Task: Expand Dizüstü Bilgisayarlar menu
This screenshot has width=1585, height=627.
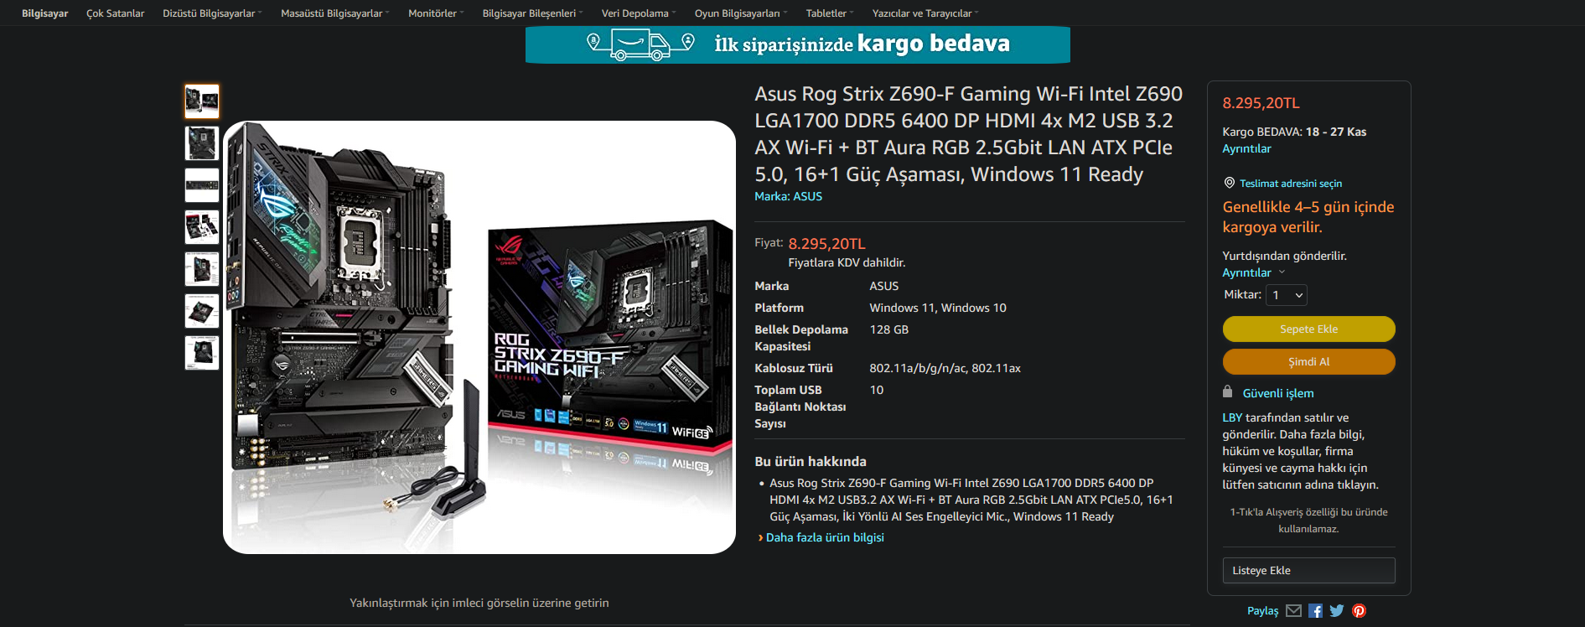Action: (x=212, y=13)
